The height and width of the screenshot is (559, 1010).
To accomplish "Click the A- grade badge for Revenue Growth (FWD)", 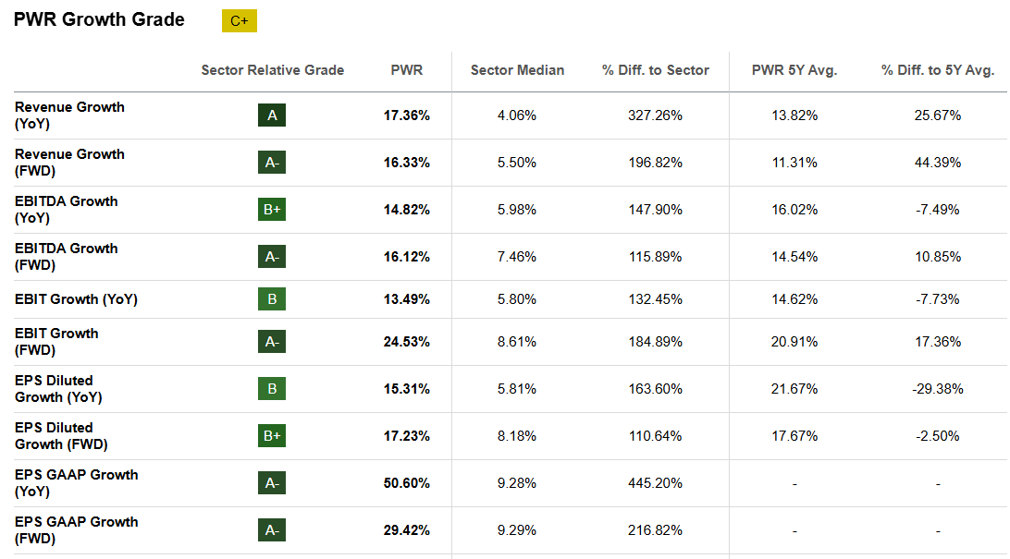I will (x=272, y=163).
